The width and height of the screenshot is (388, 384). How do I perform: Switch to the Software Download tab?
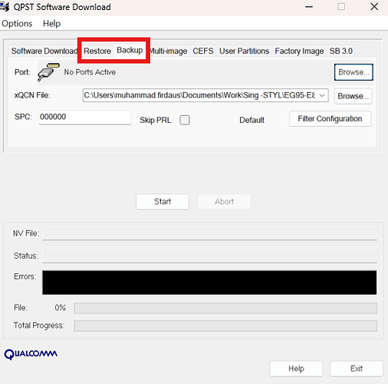pos(44,51)
